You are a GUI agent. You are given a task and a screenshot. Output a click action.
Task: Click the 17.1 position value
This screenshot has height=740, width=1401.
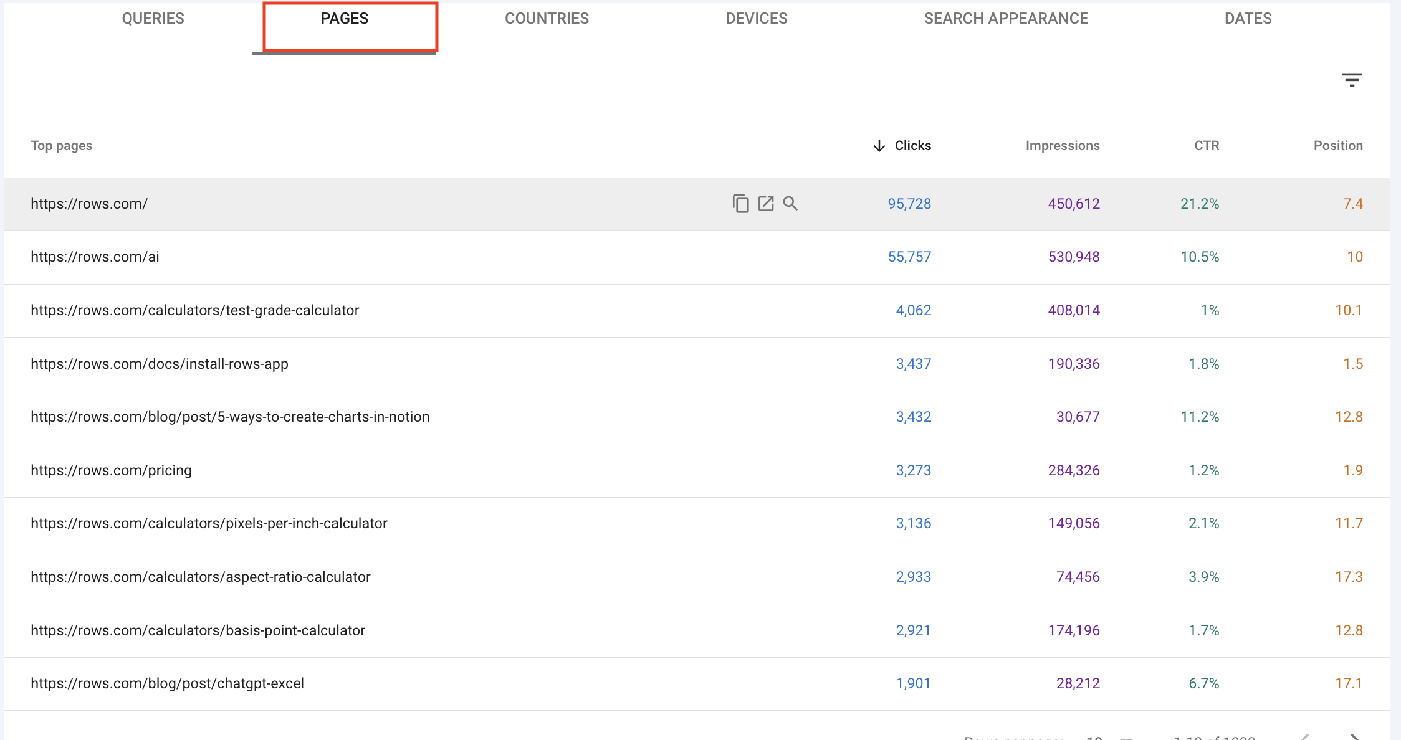[x=1349, y=683]
